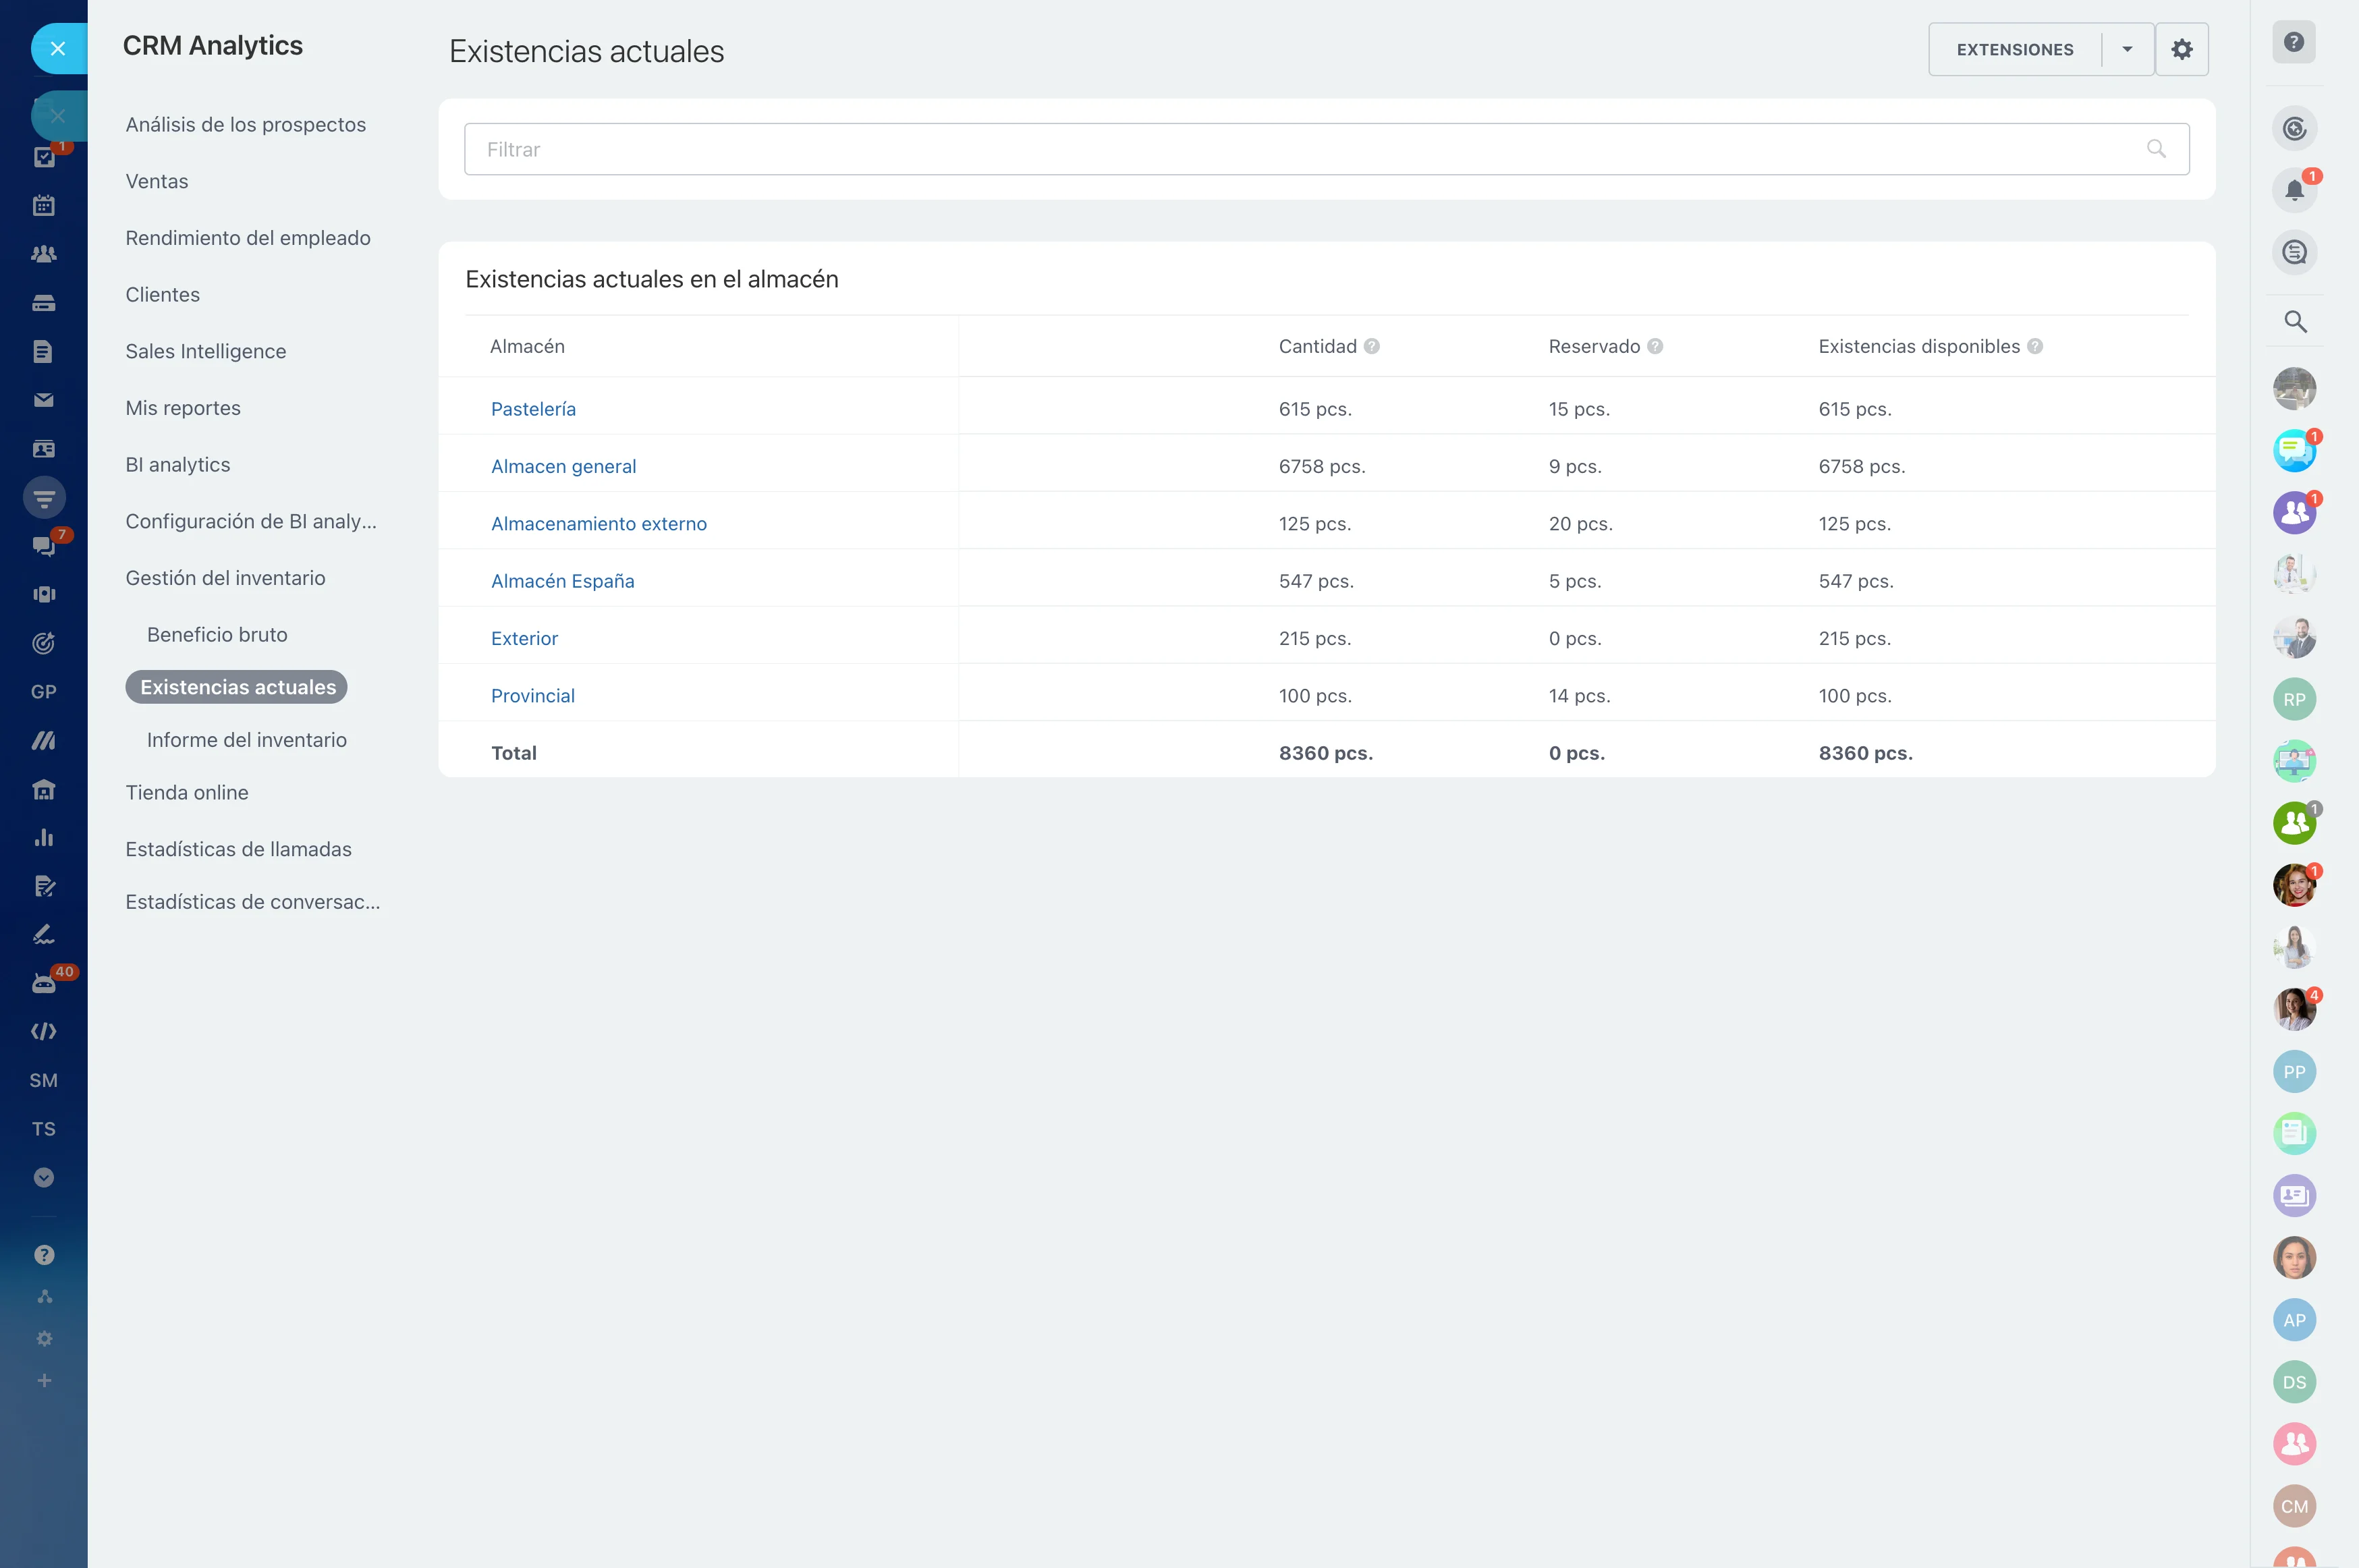Open the calendar icon in left sidebar
The height and width of the screenshot is (1568, 2359).
[44, 206]
